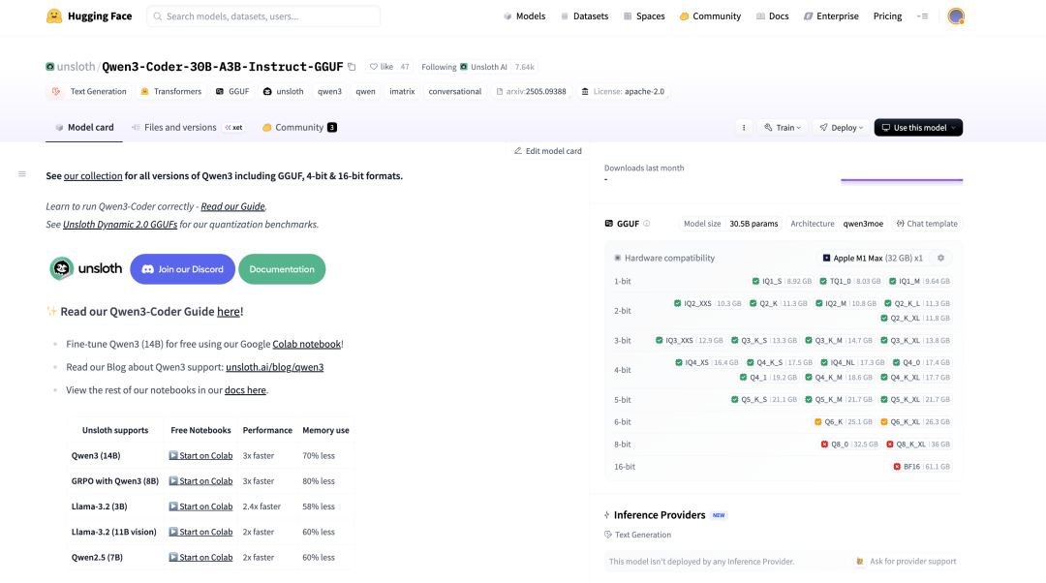Screen dimensions: 1046x583
Task: Select the BF16 61.1 GB quantization
Action: pyautogui.click(x=922, y=467)
